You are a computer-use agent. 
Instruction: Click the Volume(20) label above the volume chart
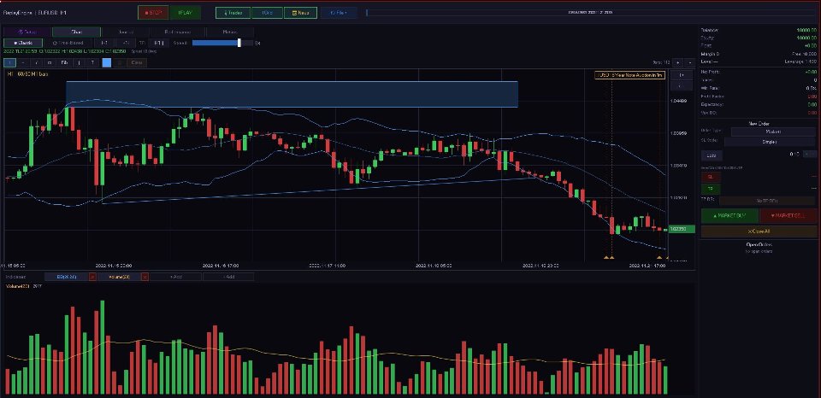click(16, 287)
